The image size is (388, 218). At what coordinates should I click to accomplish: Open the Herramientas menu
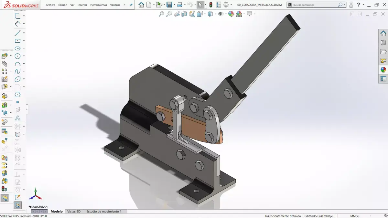[99, 5]
